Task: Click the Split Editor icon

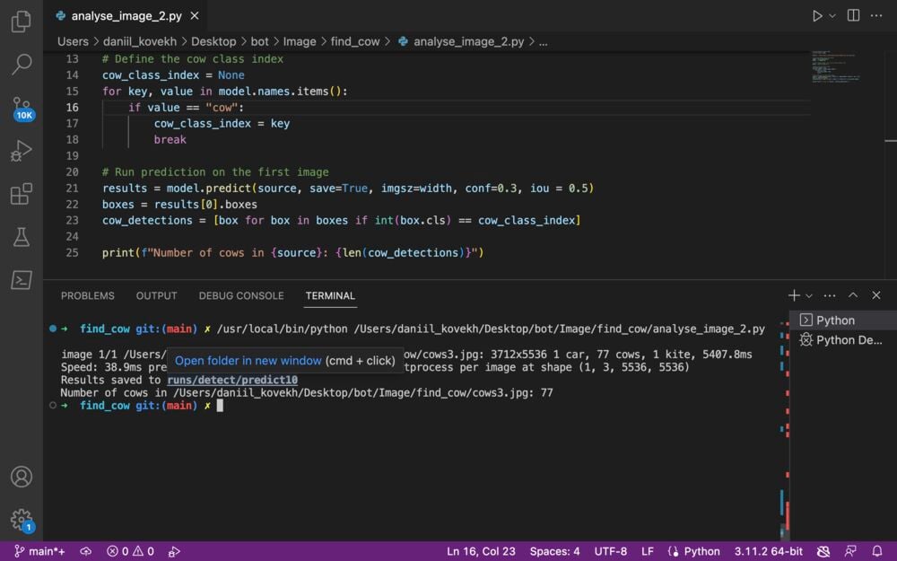Action: coord(853,16)
